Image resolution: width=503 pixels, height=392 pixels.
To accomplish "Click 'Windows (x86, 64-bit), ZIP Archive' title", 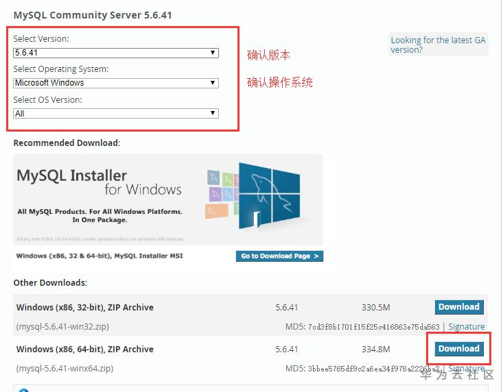I will [84, 349].
